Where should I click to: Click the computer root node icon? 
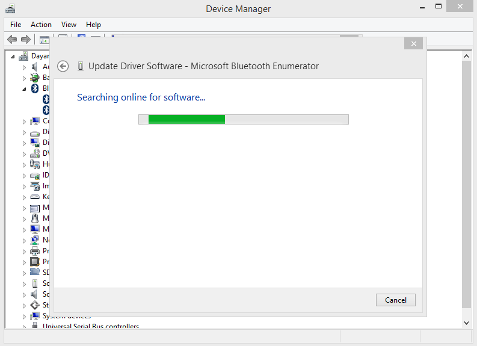coord(23,56)
